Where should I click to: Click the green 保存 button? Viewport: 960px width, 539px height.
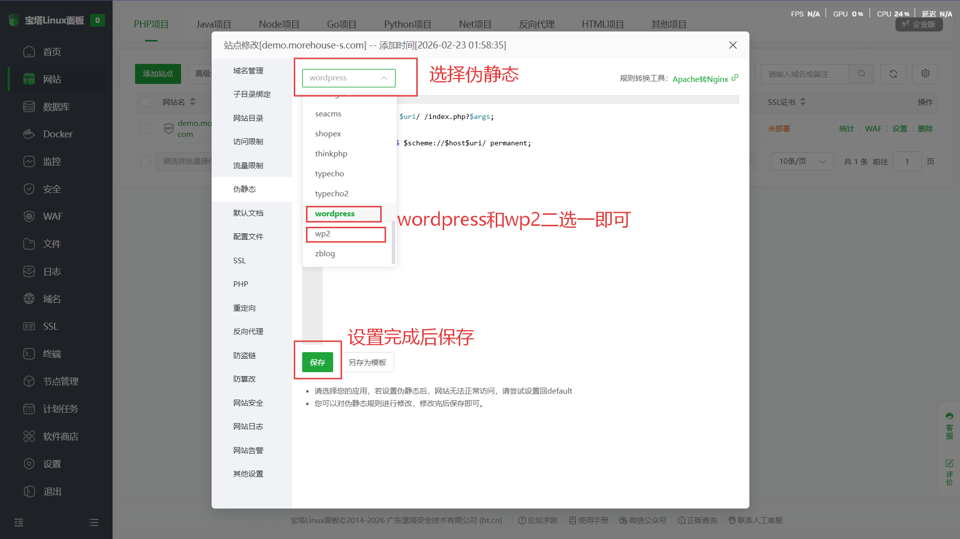click(317, 362)
